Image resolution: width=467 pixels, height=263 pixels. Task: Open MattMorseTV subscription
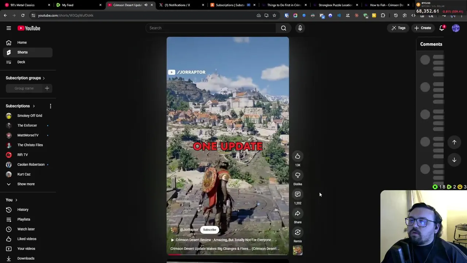[x=28, y=135]
